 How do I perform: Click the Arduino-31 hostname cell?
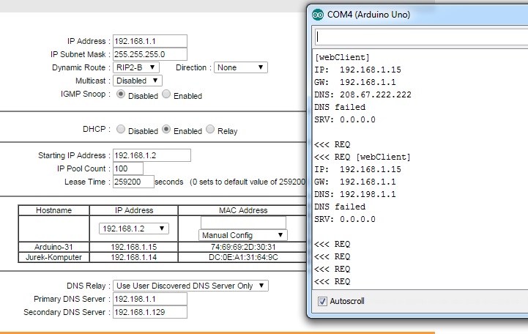point(53,247)
